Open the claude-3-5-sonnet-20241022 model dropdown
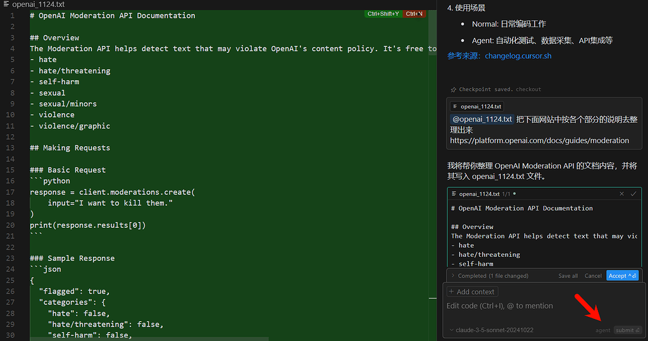 491,330
